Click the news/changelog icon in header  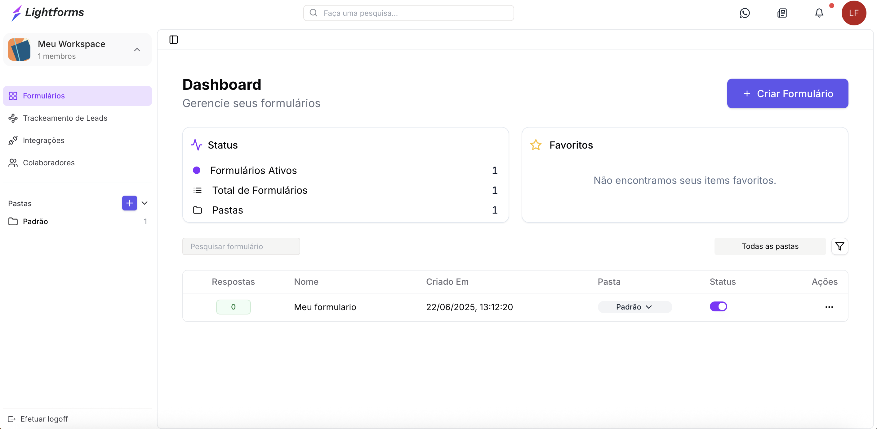click(x=782, y=13)
